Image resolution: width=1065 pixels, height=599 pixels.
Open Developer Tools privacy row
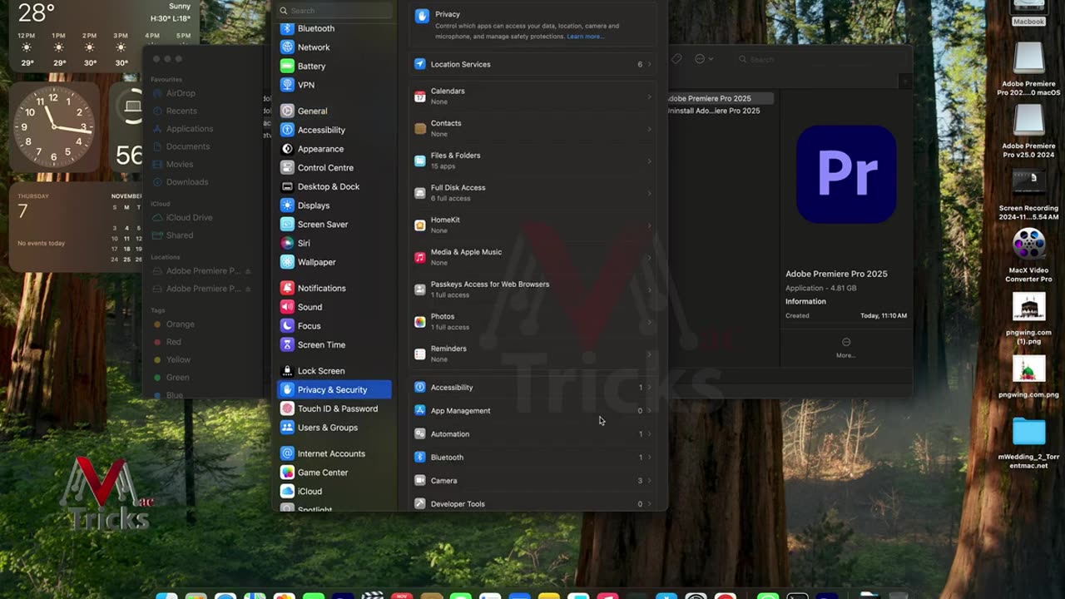pos(532,504)
